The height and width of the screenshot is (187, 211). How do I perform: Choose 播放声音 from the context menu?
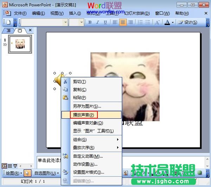click(83, 115)
